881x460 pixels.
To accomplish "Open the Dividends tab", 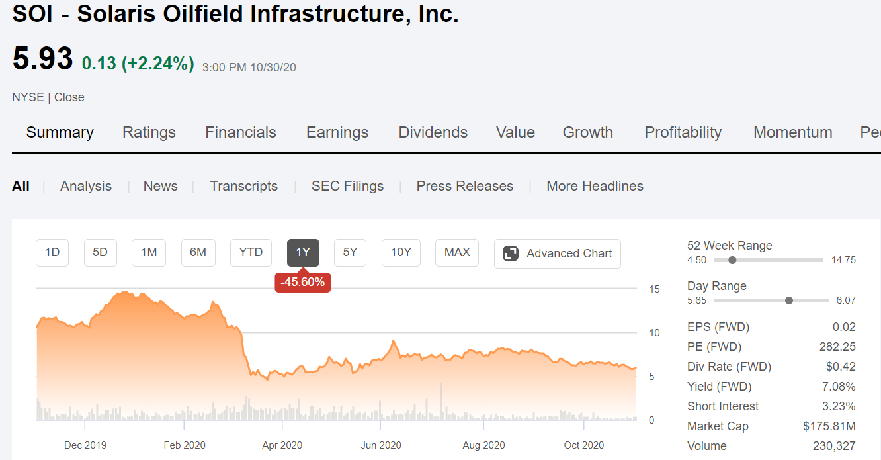I will pyautogui.click(x=433, y=132).
